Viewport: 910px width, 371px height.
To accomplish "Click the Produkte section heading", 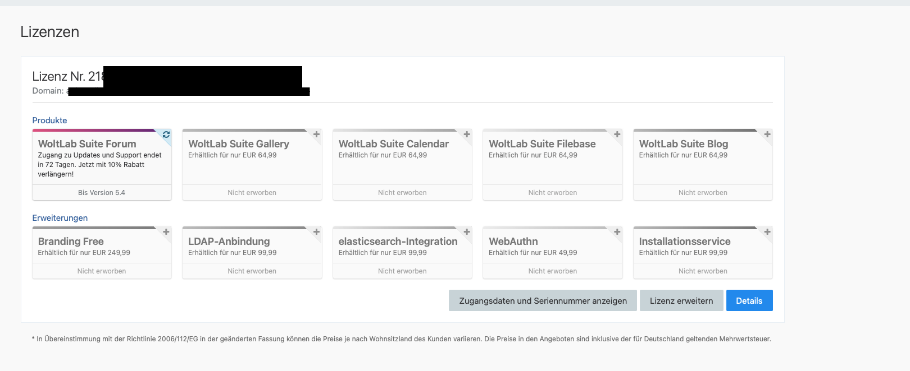I will (x=49, y=120).
